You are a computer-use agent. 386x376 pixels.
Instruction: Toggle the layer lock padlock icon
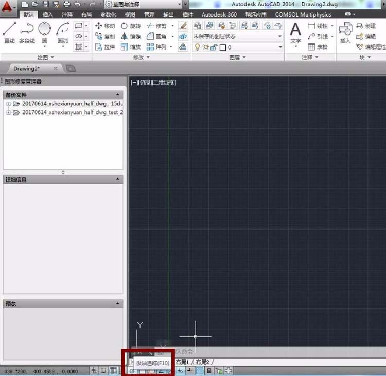tap(214, 47)
